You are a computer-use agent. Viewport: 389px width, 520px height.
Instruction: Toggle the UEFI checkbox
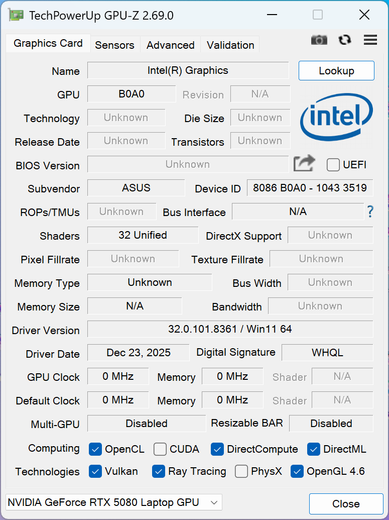[333, 164]
